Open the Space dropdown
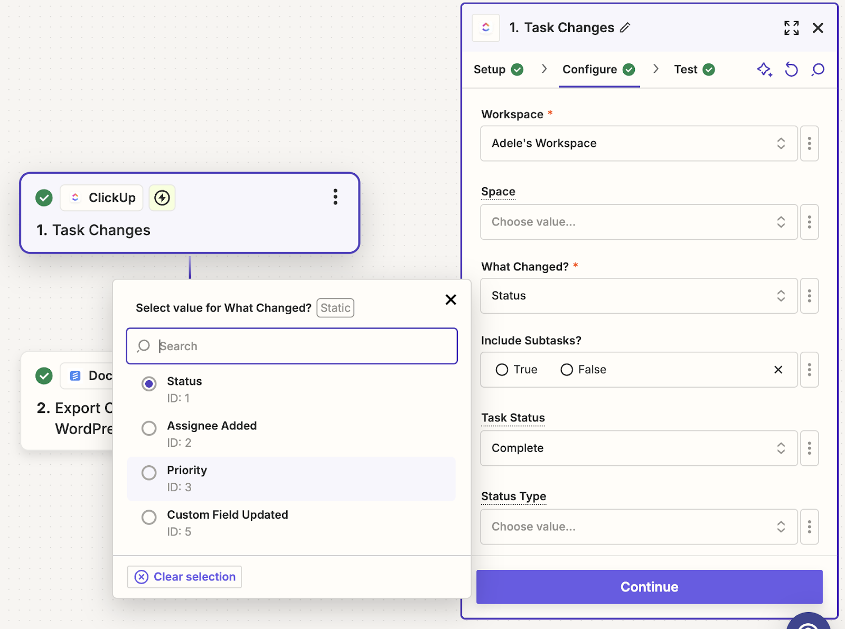This screenshot has height=629, width=845. [639, 222]
